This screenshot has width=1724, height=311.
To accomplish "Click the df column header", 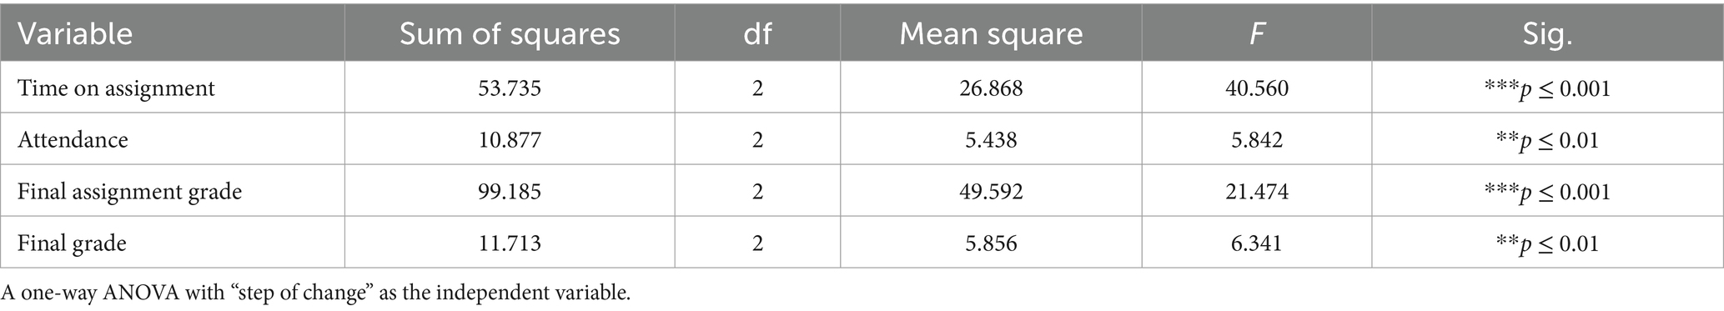I will (757, 33).
